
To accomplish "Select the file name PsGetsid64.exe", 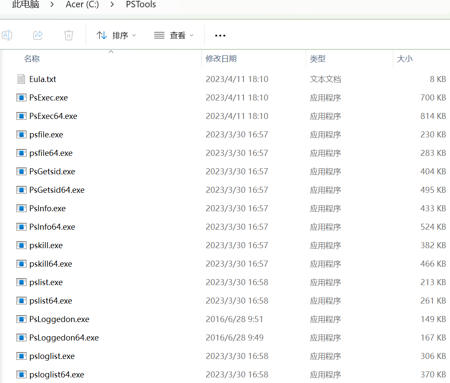I will tap(57, 190).
